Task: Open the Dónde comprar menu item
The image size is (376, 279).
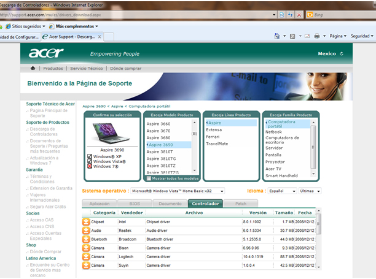Action: 126,69
